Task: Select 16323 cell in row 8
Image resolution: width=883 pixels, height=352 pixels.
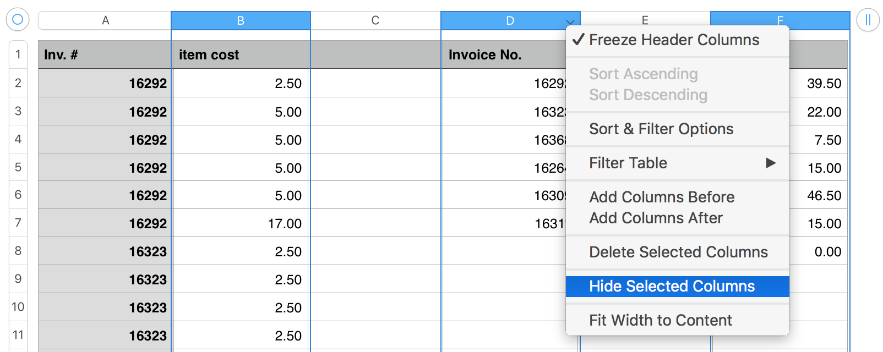Action: (x=105, y=251)
